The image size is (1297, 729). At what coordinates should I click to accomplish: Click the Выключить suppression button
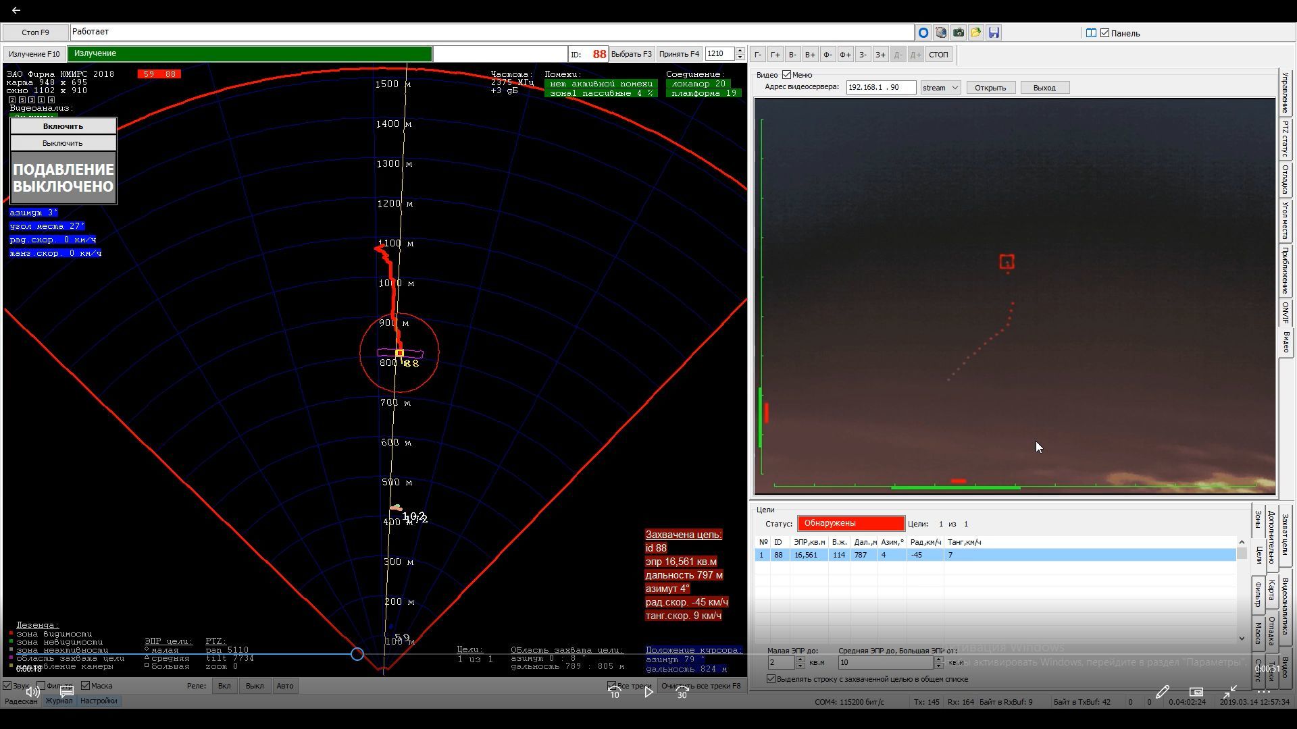pos(63,143)
